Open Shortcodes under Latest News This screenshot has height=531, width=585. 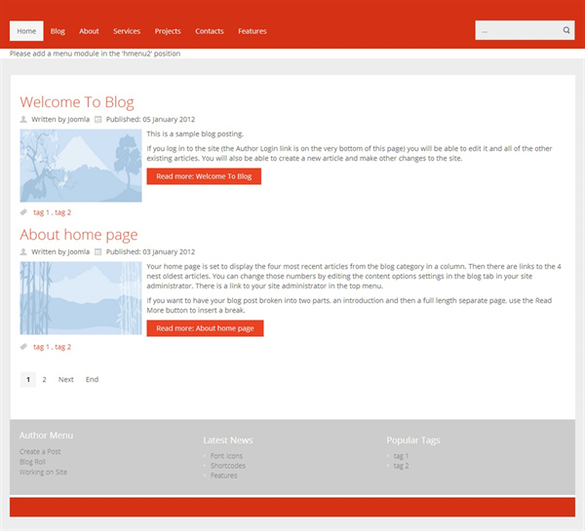pyautogui.click(x=227, y=466)
